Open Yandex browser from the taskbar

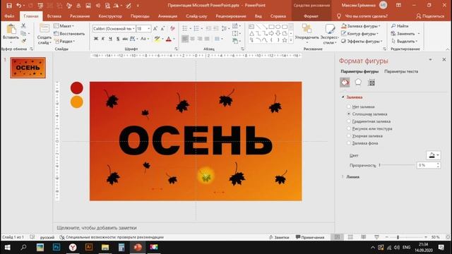[73, 247]
